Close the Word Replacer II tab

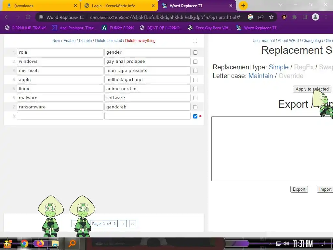point(231,6)
